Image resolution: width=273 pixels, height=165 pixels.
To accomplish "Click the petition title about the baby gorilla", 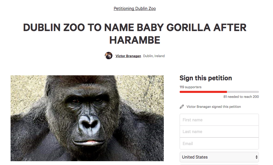I will (135, 28).
